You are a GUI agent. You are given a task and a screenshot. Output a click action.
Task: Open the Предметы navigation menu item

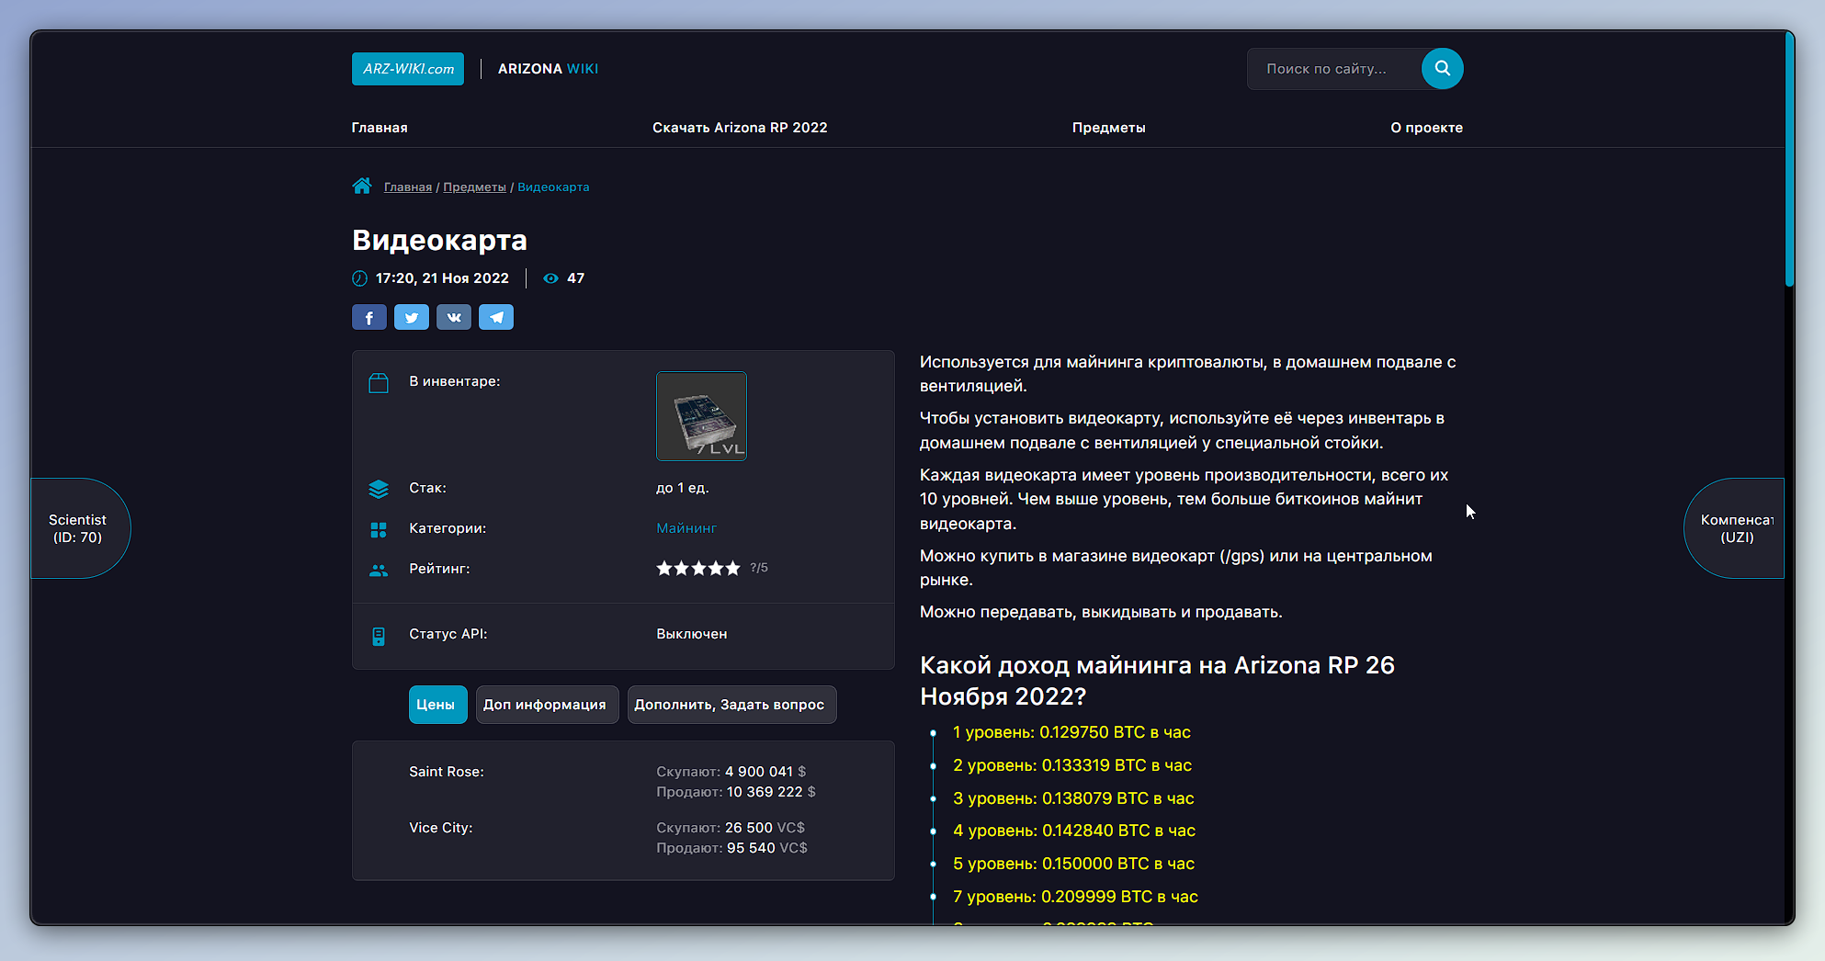pos(1108,128)
